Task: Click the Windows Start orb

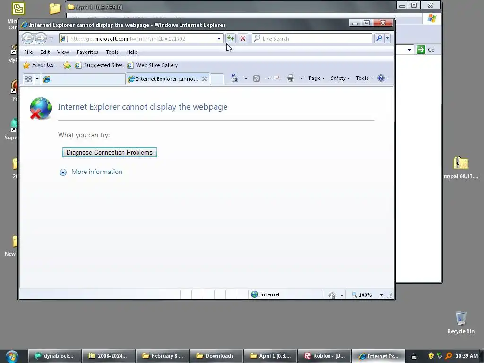Action: [x=12, y=356]
